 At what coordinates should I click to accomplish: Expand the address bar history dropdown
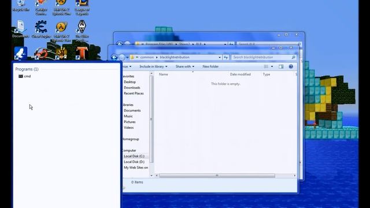click(x=220, y=57)
